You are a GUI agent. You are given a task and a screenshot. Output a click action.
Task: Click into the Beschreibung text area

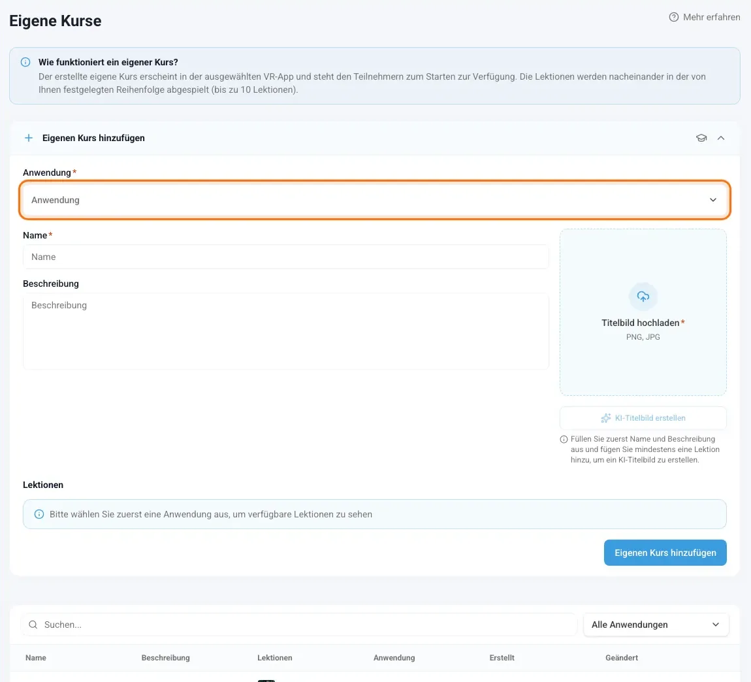pos(285,331)
